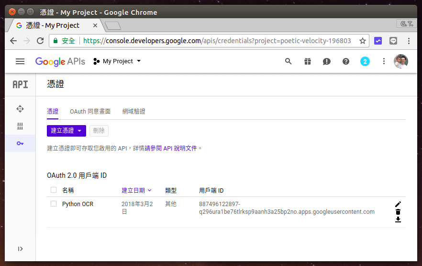Image resolution: width=422 pixels, height=266 pixels.
Task: Select the credentials key sidebar icon
Action: point(20,143)
